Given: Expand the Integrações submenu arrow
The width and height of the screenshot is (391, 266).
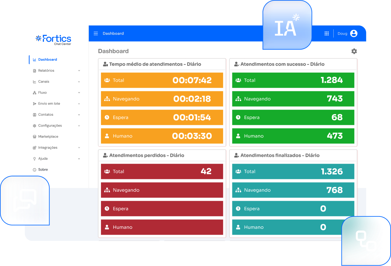Looking at the screenshot, I should tap(79, 148).
